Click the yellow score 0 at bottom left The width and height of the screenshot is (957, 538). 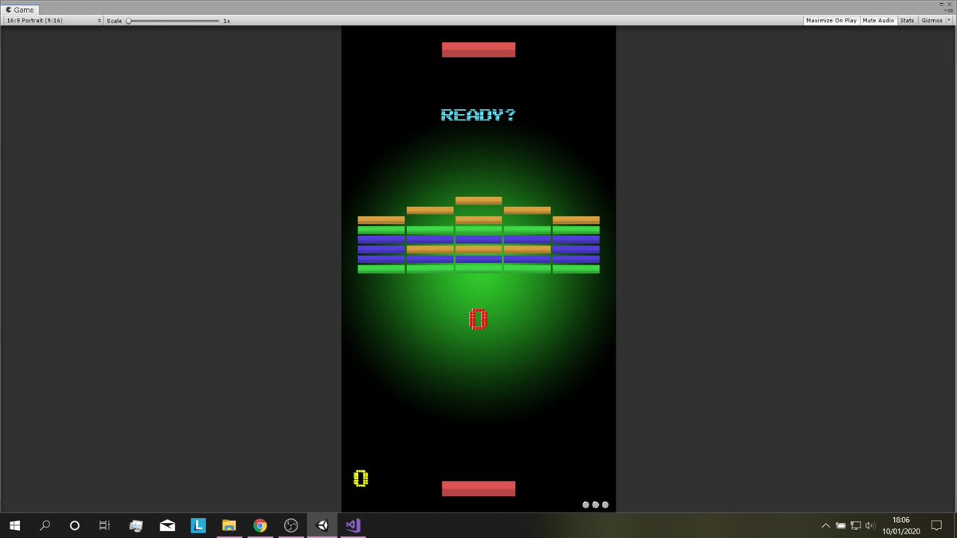click(x=360, y=478)
